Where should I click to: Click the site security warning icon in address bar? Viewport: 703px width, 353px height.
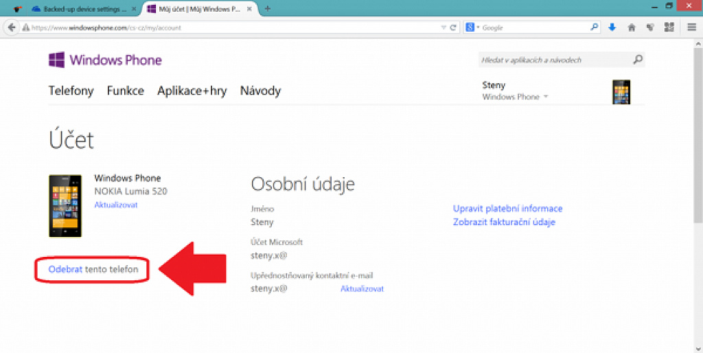click(25, 27)
